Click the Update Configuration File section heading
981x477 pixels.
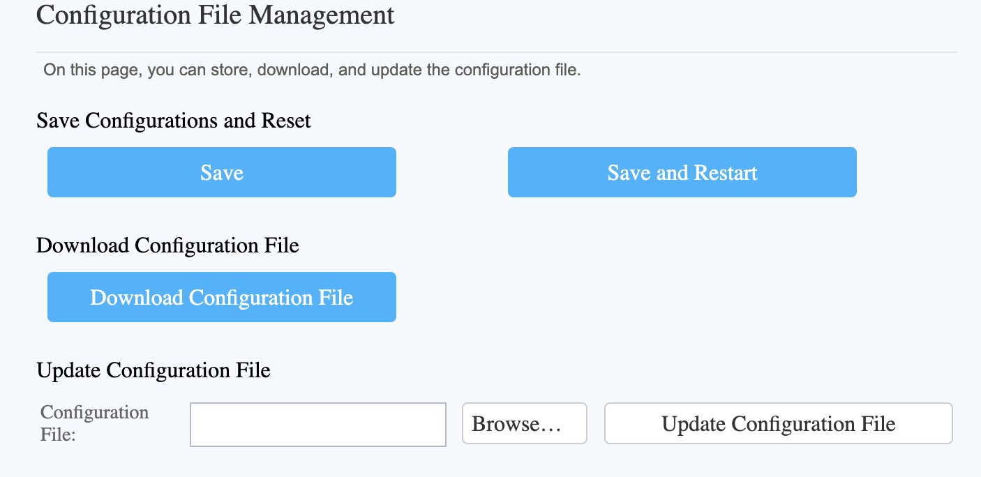tap(153, 370)
